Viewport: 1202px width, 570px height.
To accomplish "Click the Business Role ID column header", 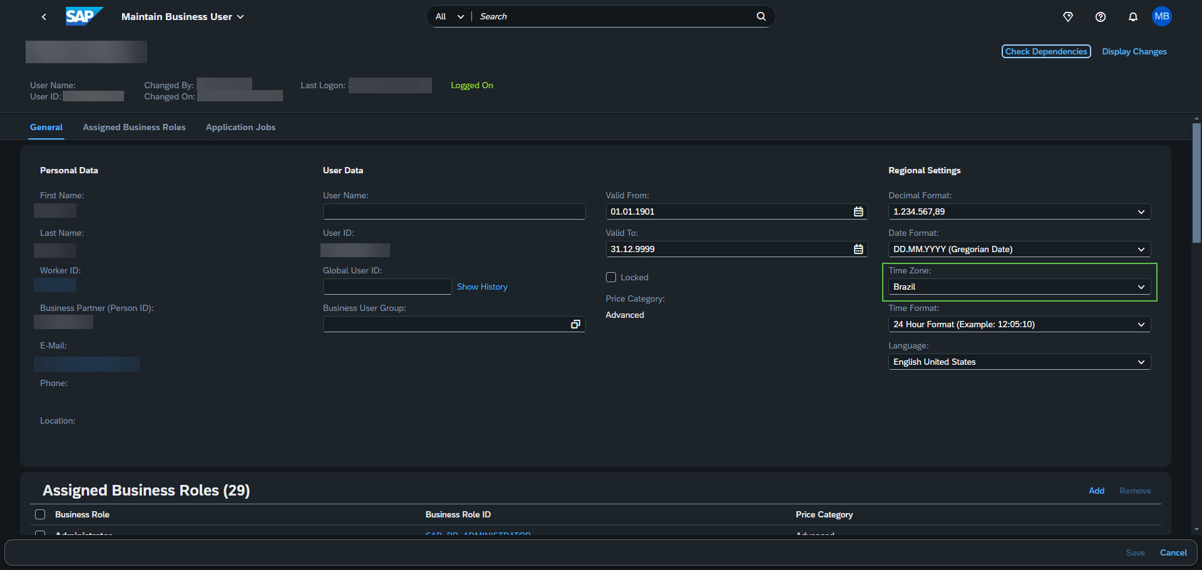I will [x=458, y=514].
